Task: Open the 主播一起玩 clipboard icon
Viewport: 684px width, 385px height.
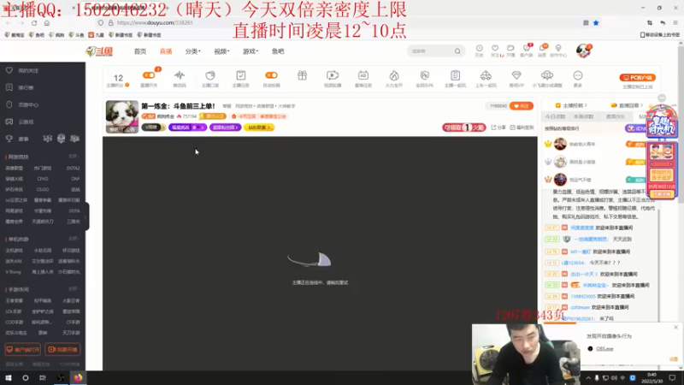Action: click(455, 78)
